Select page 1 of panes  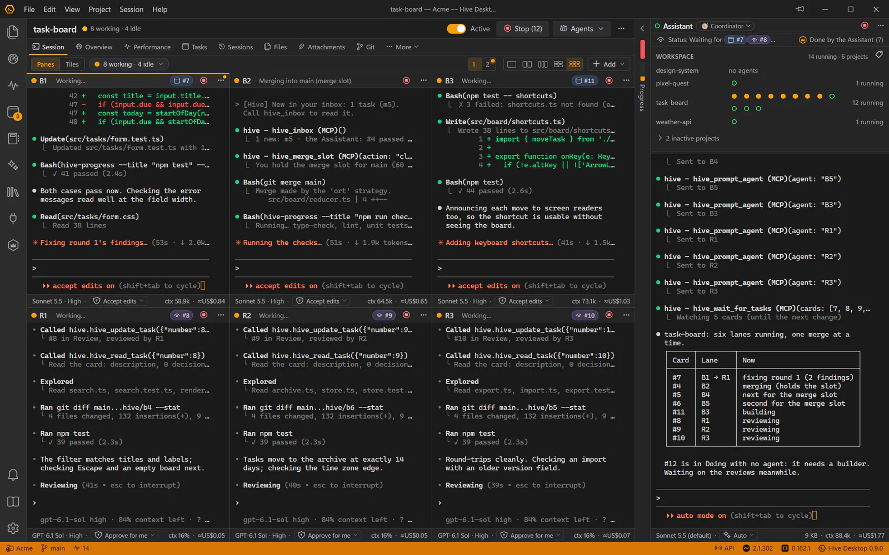tap(474, 64)
